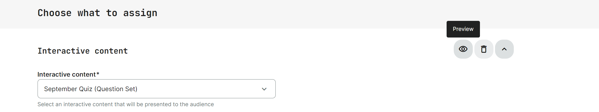599x112 pixels.
Task: Click the word 'audience' in helper text
Action: pyautogui.click(x=202, y=104)
